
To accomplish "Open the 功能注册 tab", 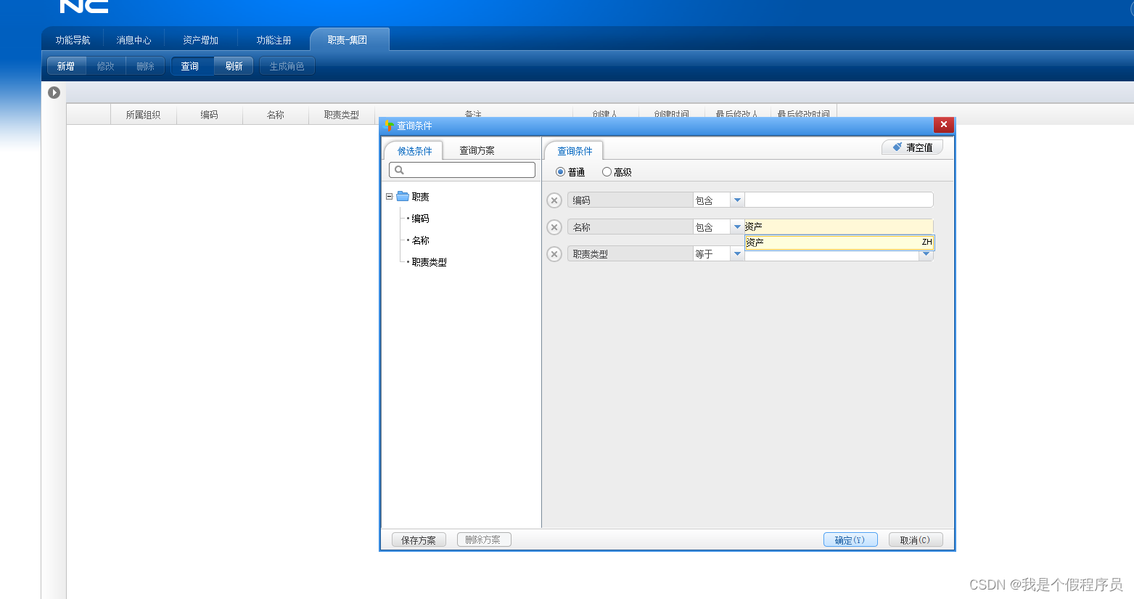I will [x=274, y=40].
